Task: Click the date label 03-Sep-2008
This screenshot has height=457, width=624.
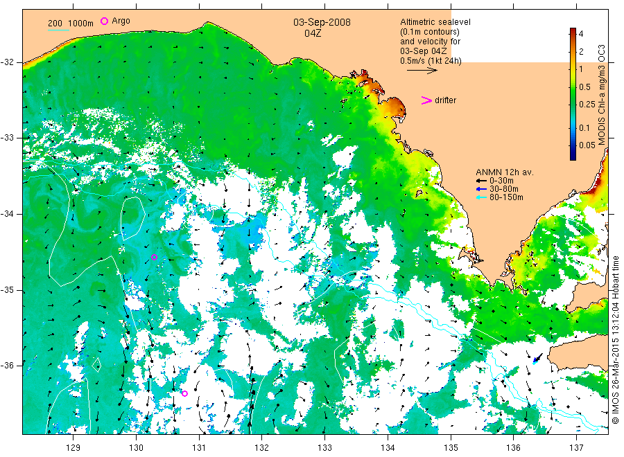Action: 322,22
